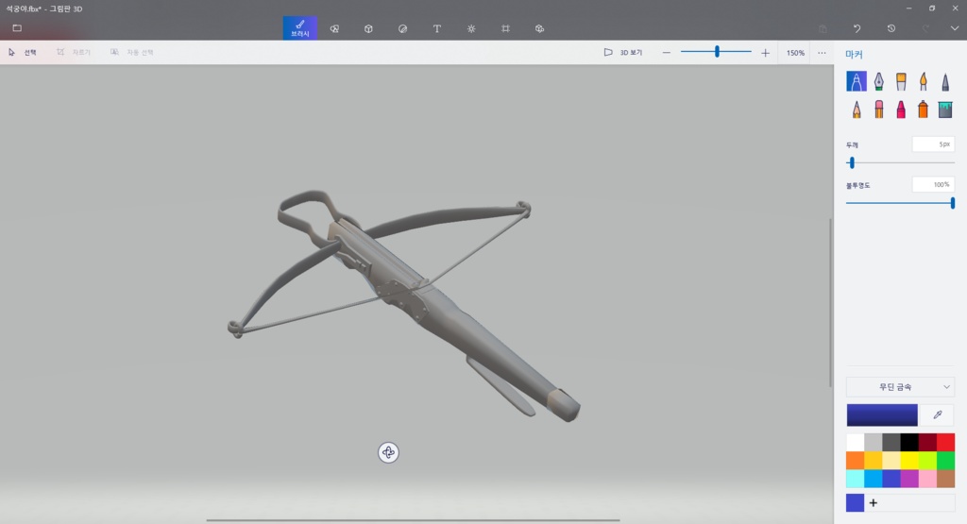The height and width of the screenshot is (524, 967).
Task: Pick the light yellow color swatch
Action: pyautogui.click(x=891, y=461)
